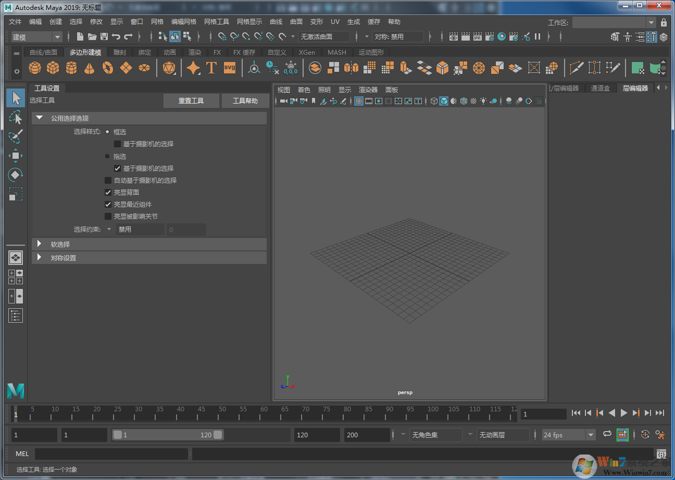Create a polygon torus from the shelf
675x480 pixels.
tap(107, 68)
